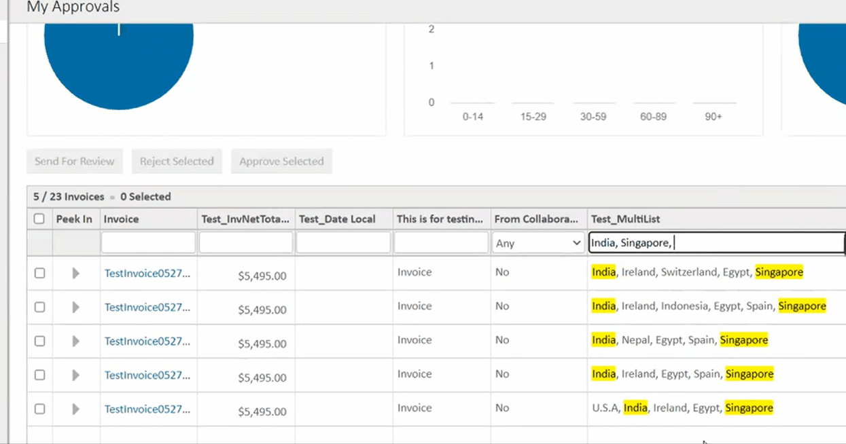The width and height of the screenshot is (846, 444).
Task: Tick the select-all checkbox in the table header
Action: tap(39, 219)
